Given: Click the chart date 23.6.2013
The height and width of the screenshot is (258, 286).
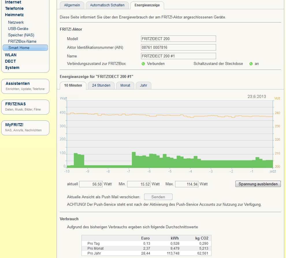Looking at the screenshot, I should coord(257,96).
